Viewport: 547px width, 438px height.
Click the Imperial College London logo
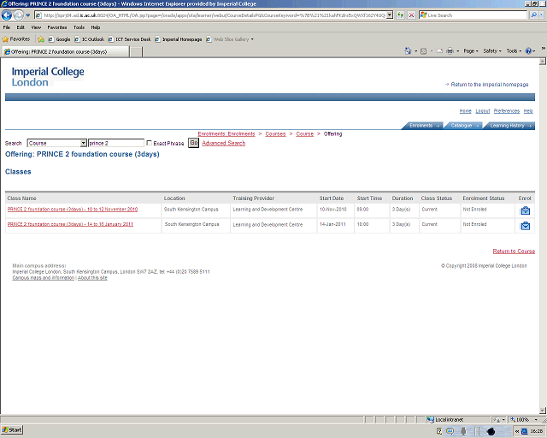(x=48, y=76)
